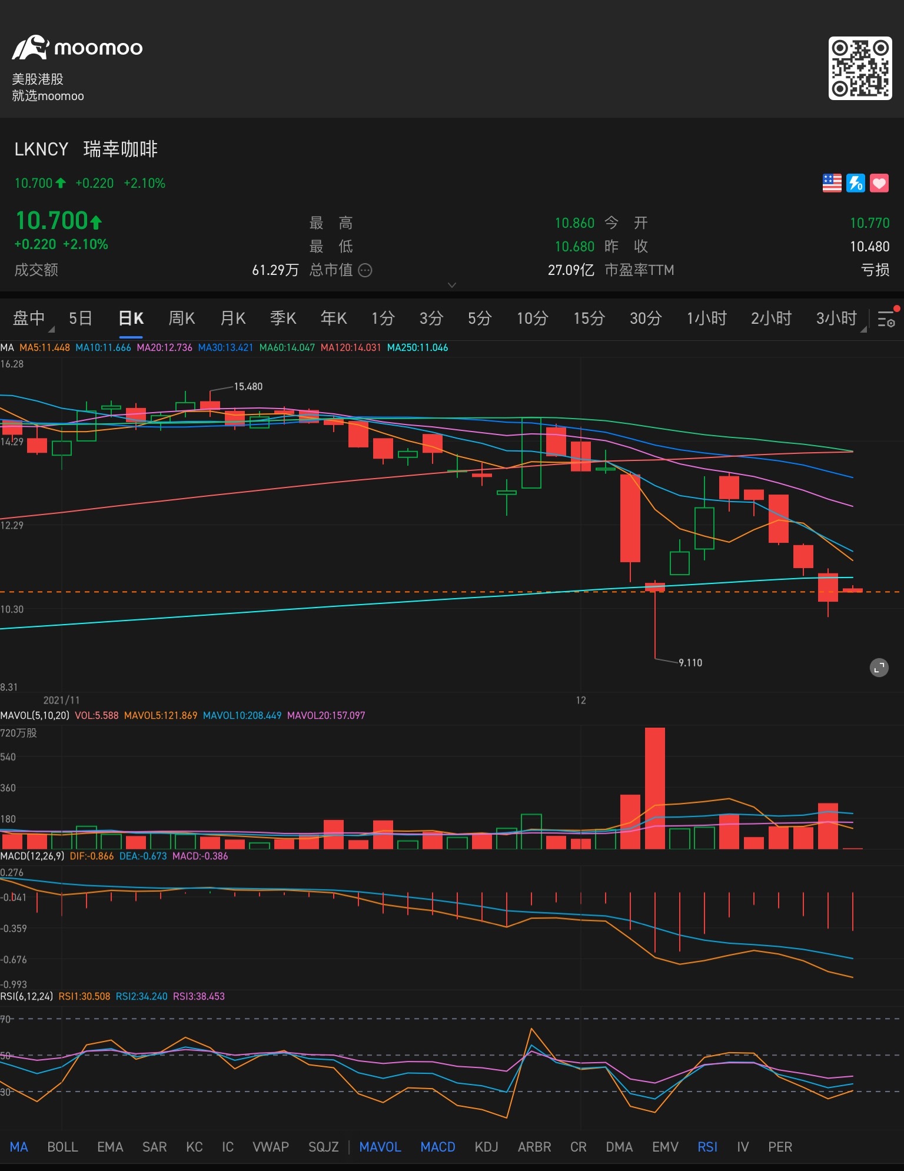904x1171 pixels.
Task: Select the 1小时 interval tab
Action: pos(707,319)
